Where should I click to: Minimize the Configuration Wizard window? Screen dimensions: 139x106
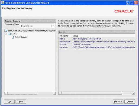pos(128,3)
